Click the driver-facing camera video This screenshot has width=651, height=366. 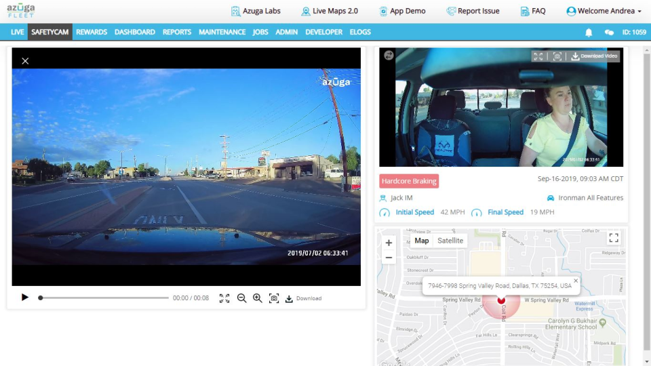pyautogui.click(x=501, y=107)
